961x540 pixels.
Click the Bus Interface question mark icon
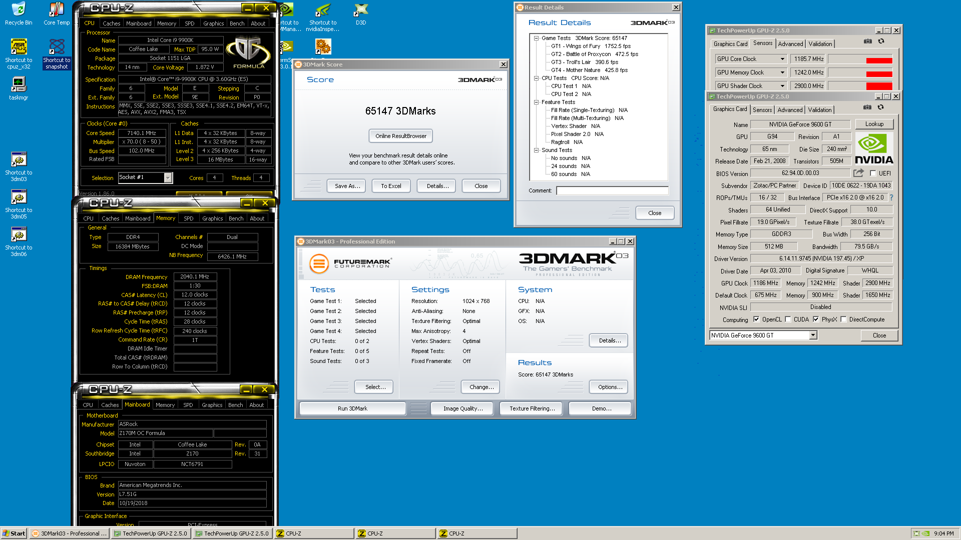click(891, 197)
